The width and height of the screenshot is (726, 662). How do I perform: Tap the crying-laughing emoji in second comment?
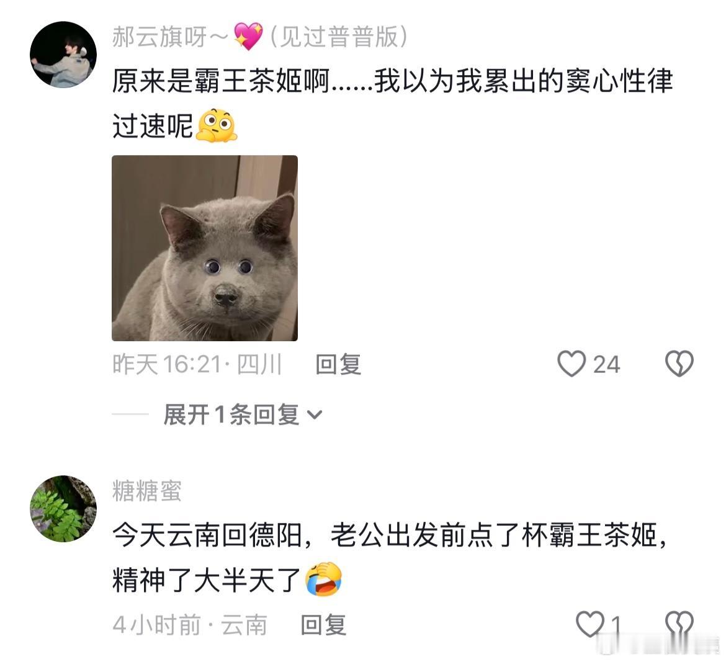click(x=324, y=579)
